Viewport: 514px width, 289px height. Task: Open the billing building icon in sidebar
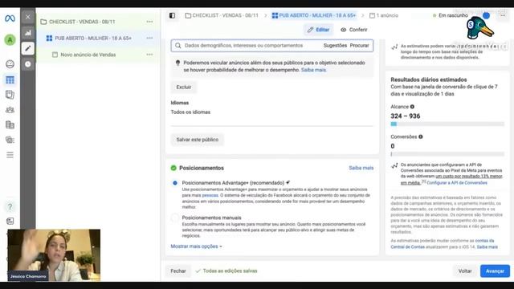10,125
